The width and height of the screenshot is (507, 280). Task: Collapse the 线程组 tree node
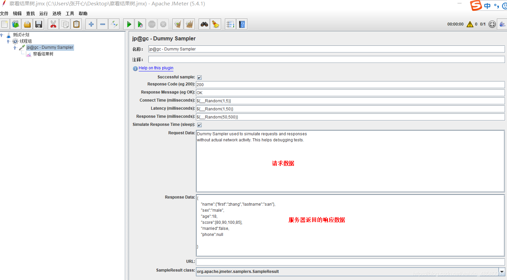pos(8,41)
